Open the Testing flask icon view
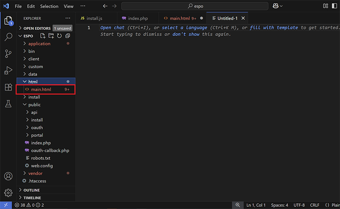The image size is (340, 209). tap(8, 104)
